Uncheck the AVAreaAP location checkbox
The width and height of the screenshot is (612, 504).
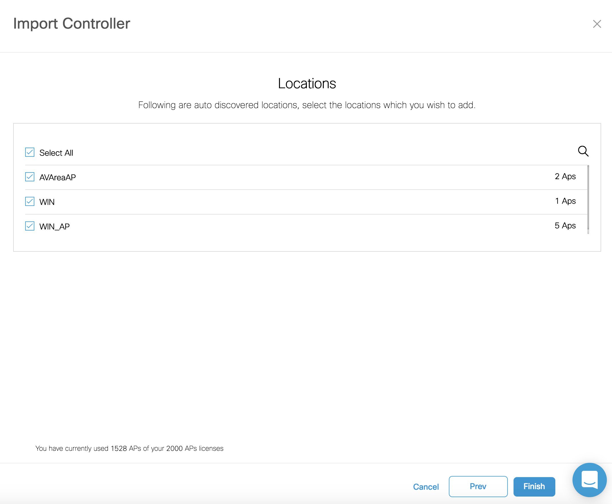tap(30, 177)
